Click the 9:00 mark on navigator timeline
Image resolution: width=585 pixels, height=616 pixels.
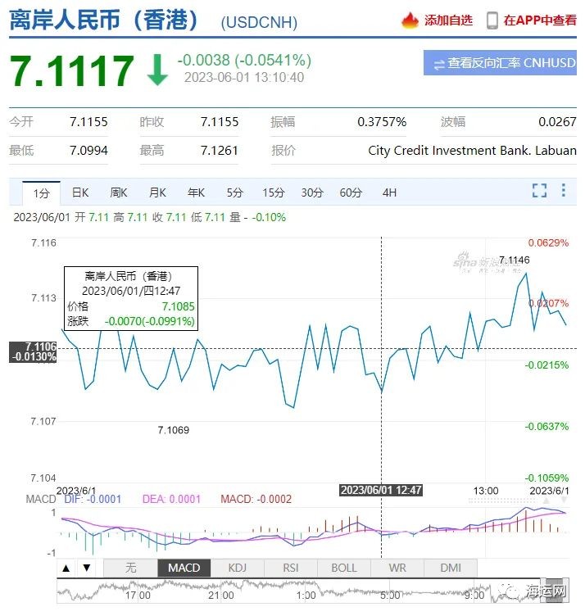coord(474,596)
